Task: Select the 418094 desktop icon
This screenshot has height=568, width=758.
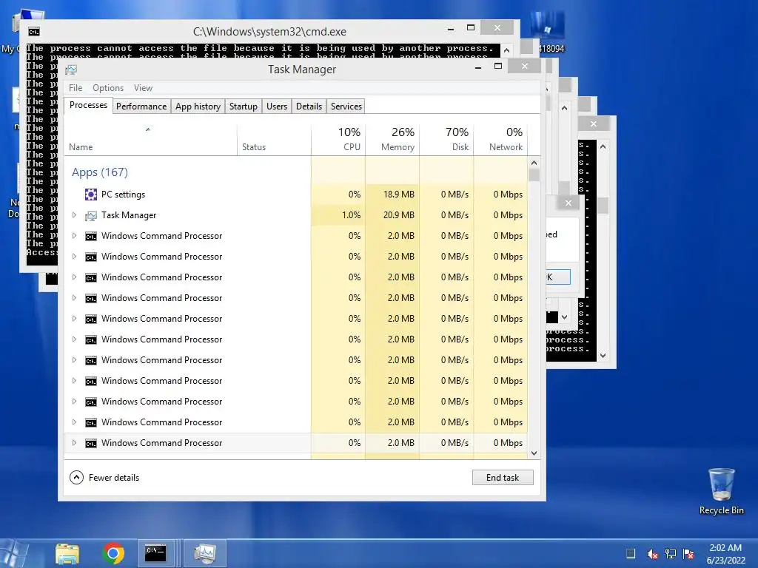Action: [549, 32]
